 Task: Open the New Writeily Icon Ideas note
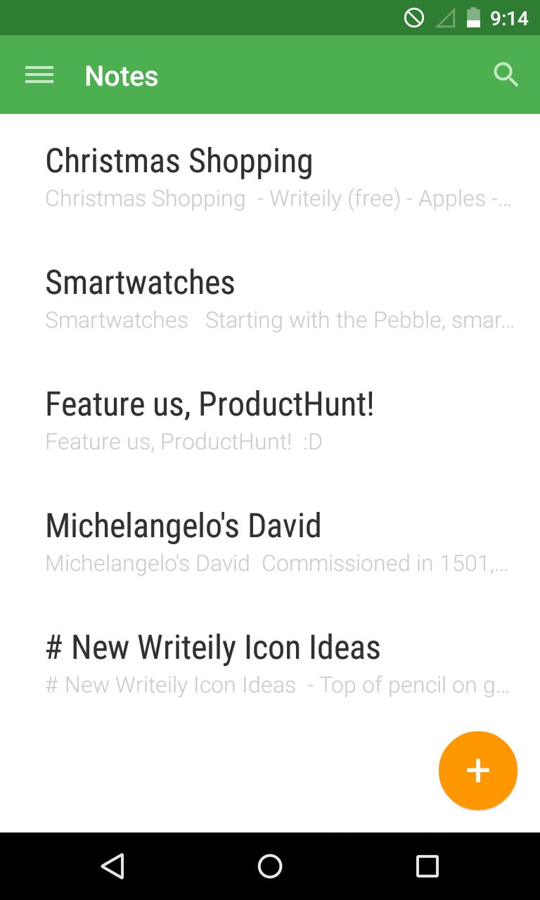[x=213, y=648]
